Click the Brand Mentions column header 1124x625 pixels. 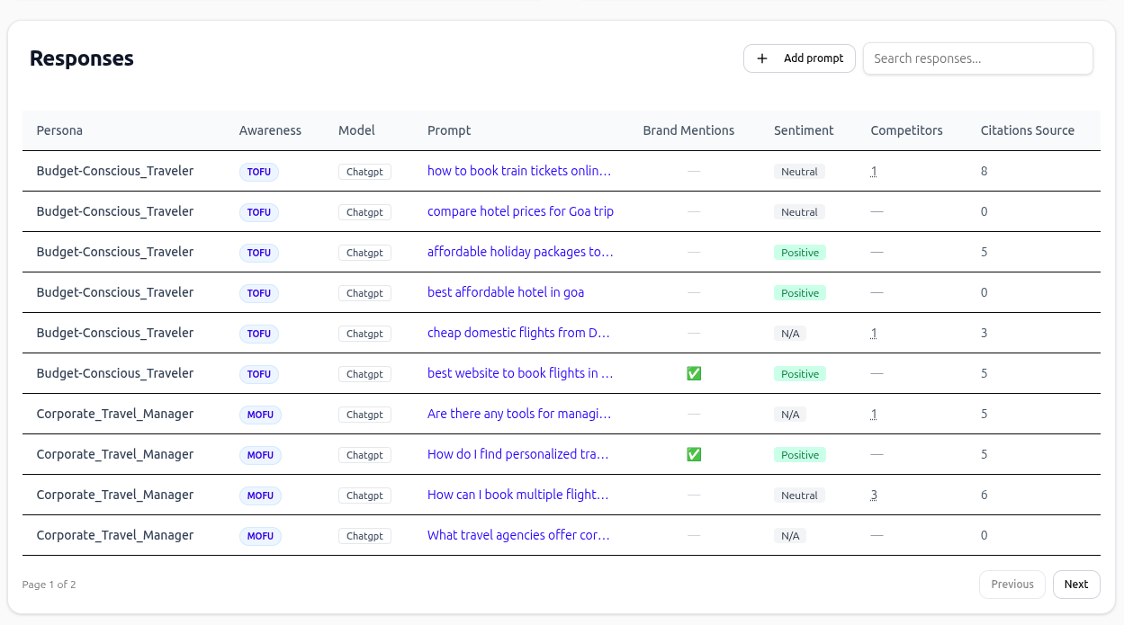(x=688, y=130)
